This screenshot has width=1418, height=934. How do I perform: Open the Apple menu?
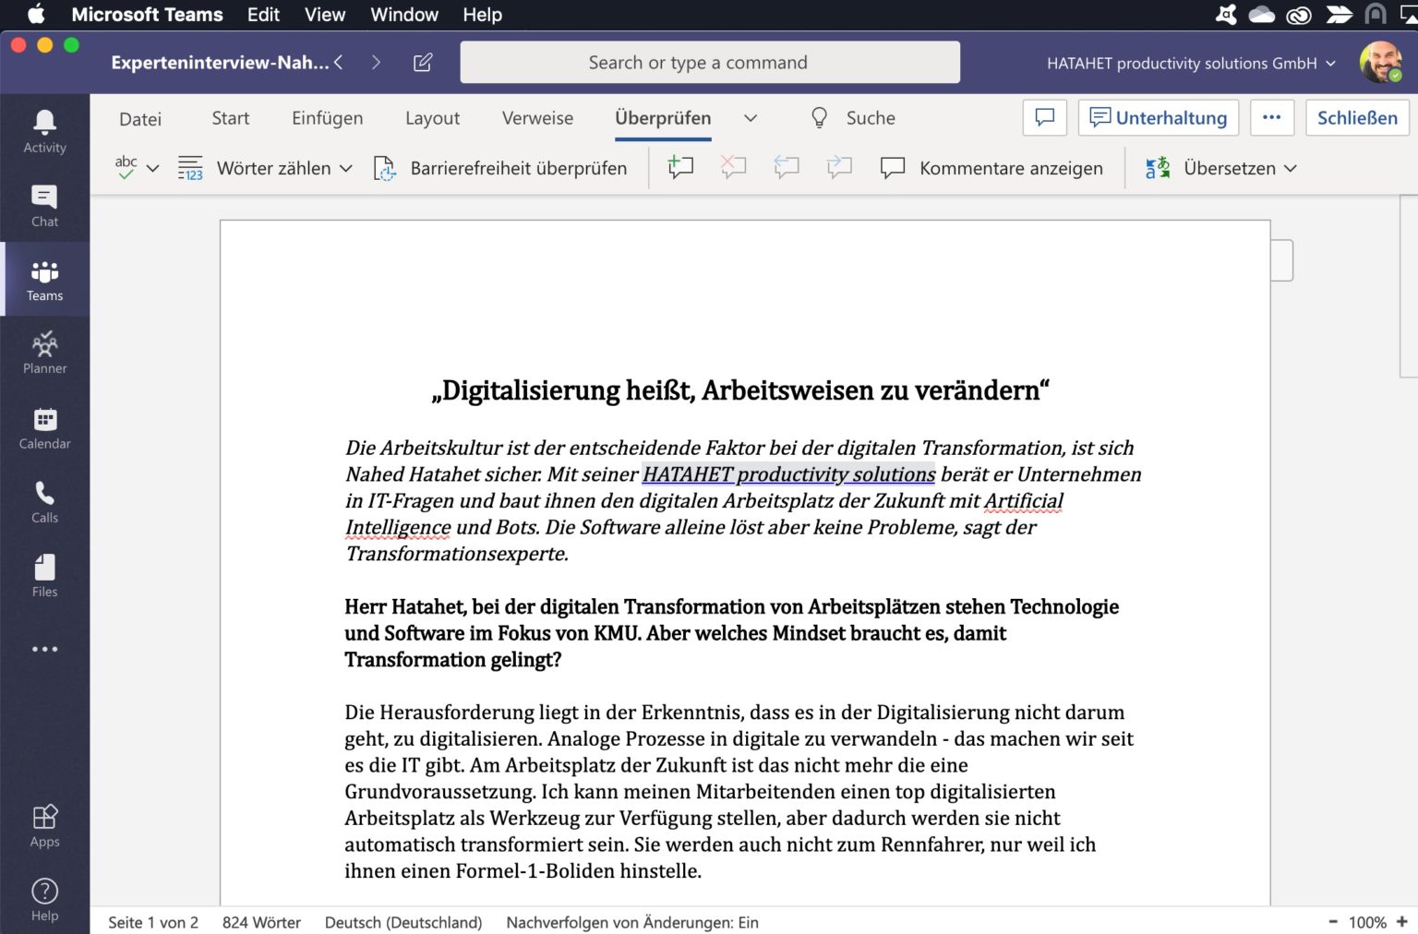coord(35,14)
